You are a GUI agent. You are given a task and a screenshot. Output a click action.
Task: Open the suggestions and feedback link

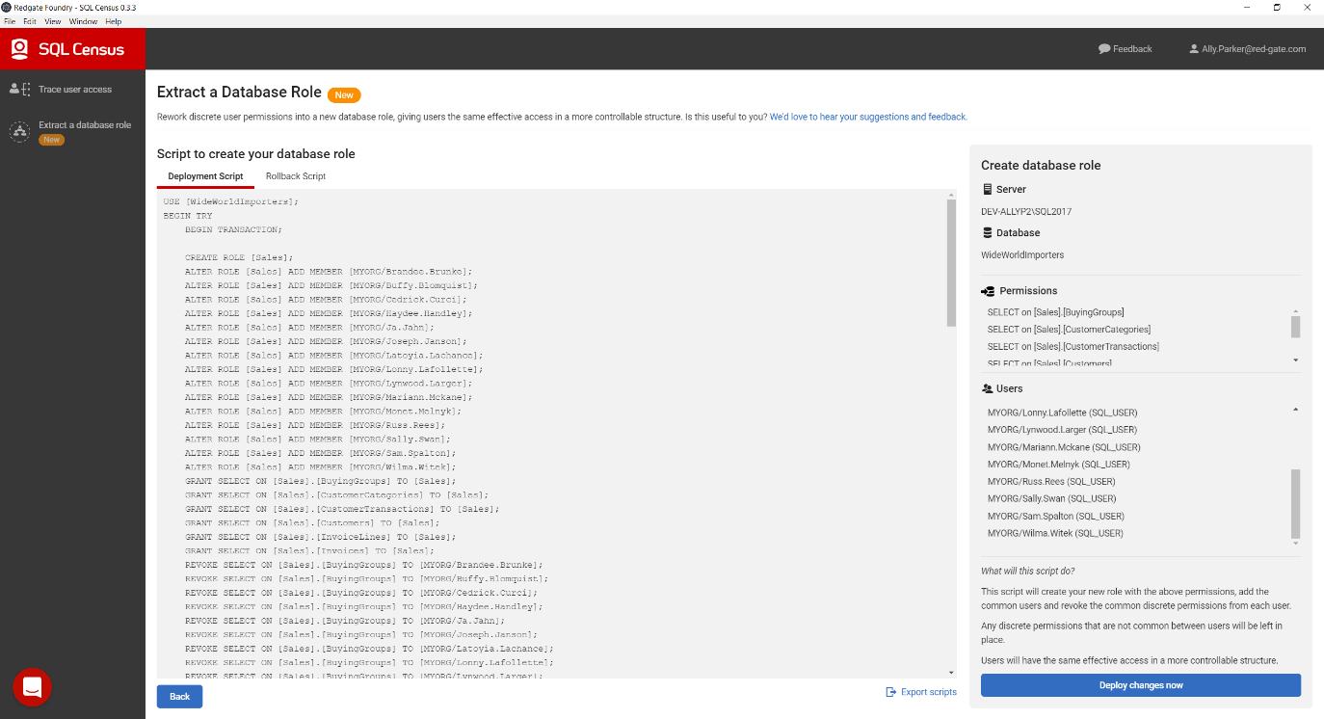pos(868,117)
